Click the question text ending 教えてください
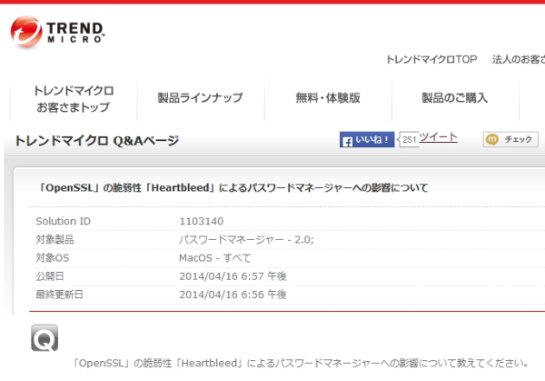Viewport: 545px width, 381px height. tap(300, 363)
